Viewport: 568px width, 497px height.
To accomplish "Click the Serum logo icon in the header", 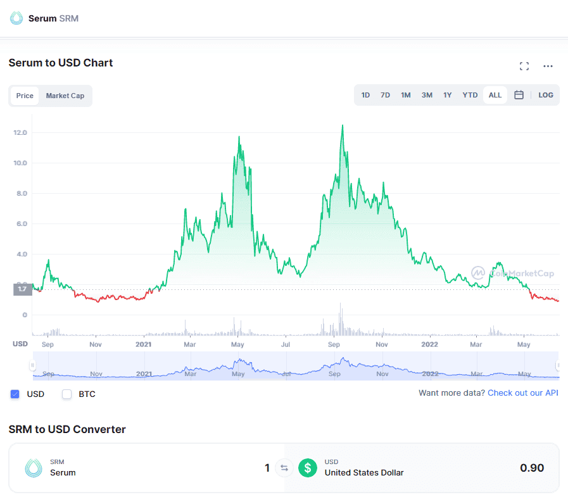I will point(15,18).
